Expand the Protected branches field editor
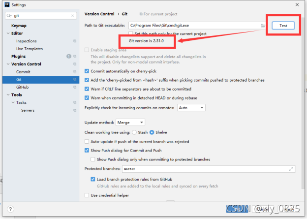 tap(291, 169)
